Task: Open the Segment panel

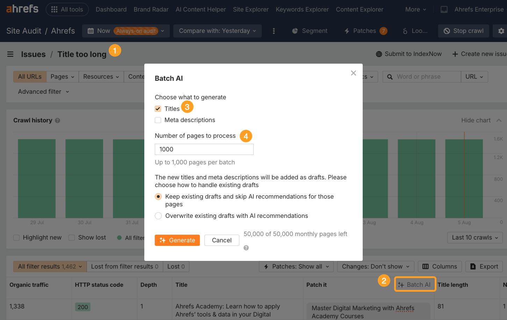Action: [x=310, y=31]
